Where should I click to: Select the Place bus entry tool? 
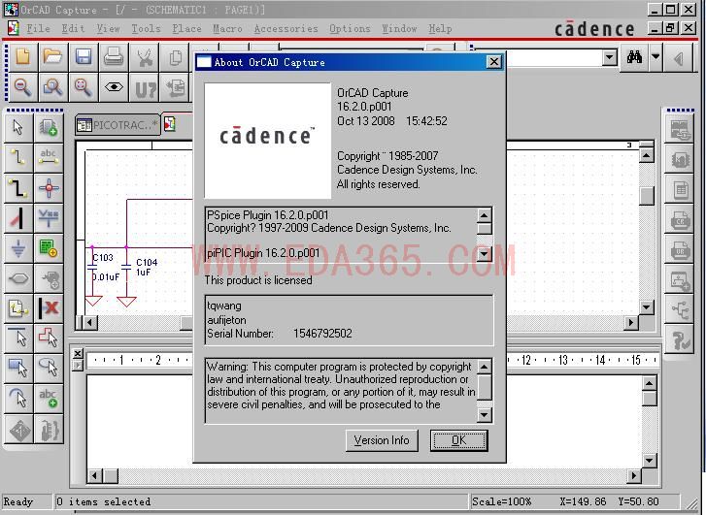(x=18, y=218)
